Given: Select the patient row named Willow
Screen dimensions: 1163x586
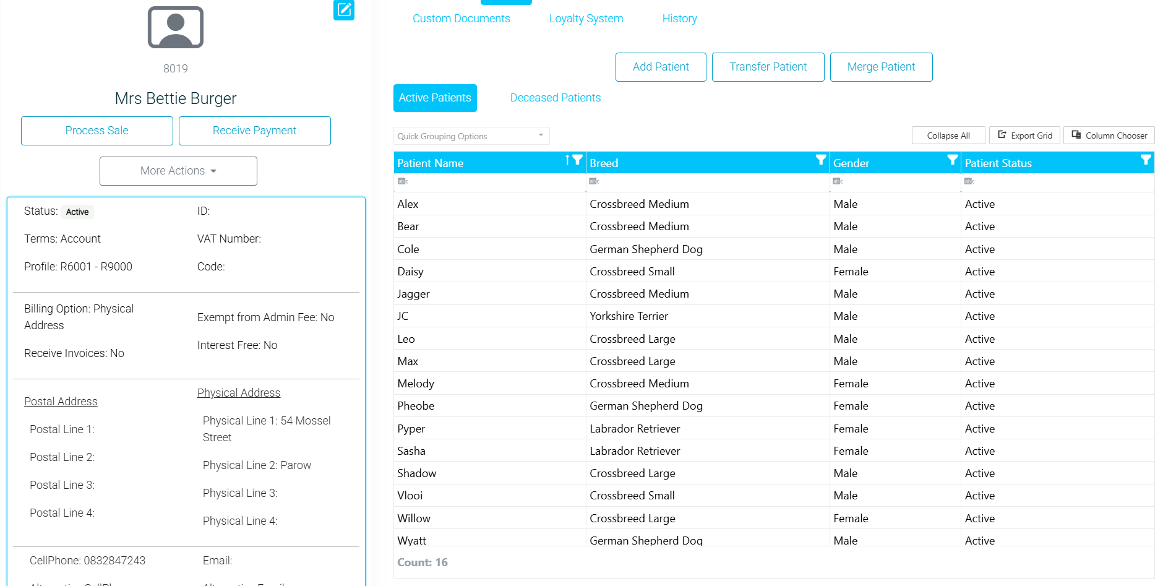Looking at the screenshot, I should [x=774, y=518].
